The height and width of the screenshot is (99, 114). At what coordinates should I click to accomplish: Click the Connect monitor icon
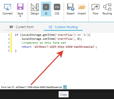(7, 7)
